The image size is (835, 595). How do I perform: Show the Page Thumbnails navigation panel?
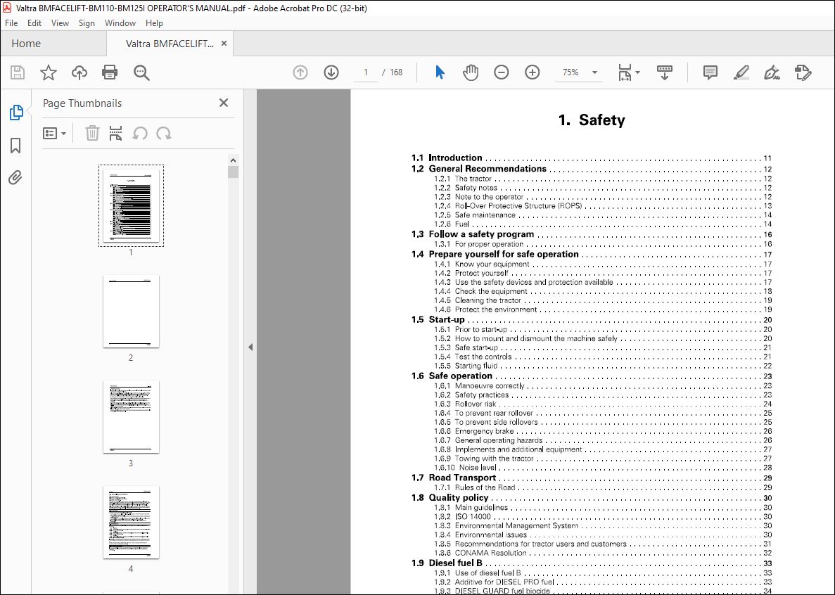coord(16,113)
